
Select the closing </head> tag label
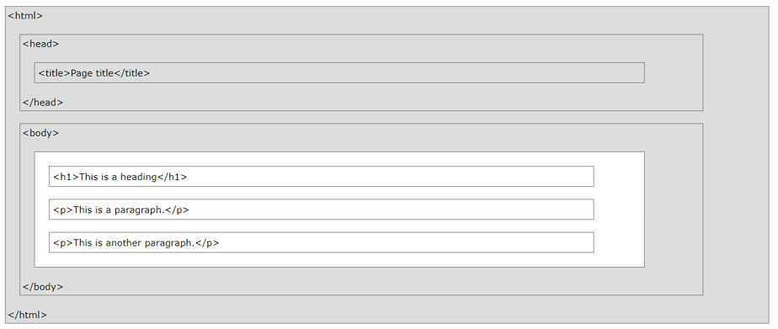(43, 103)
